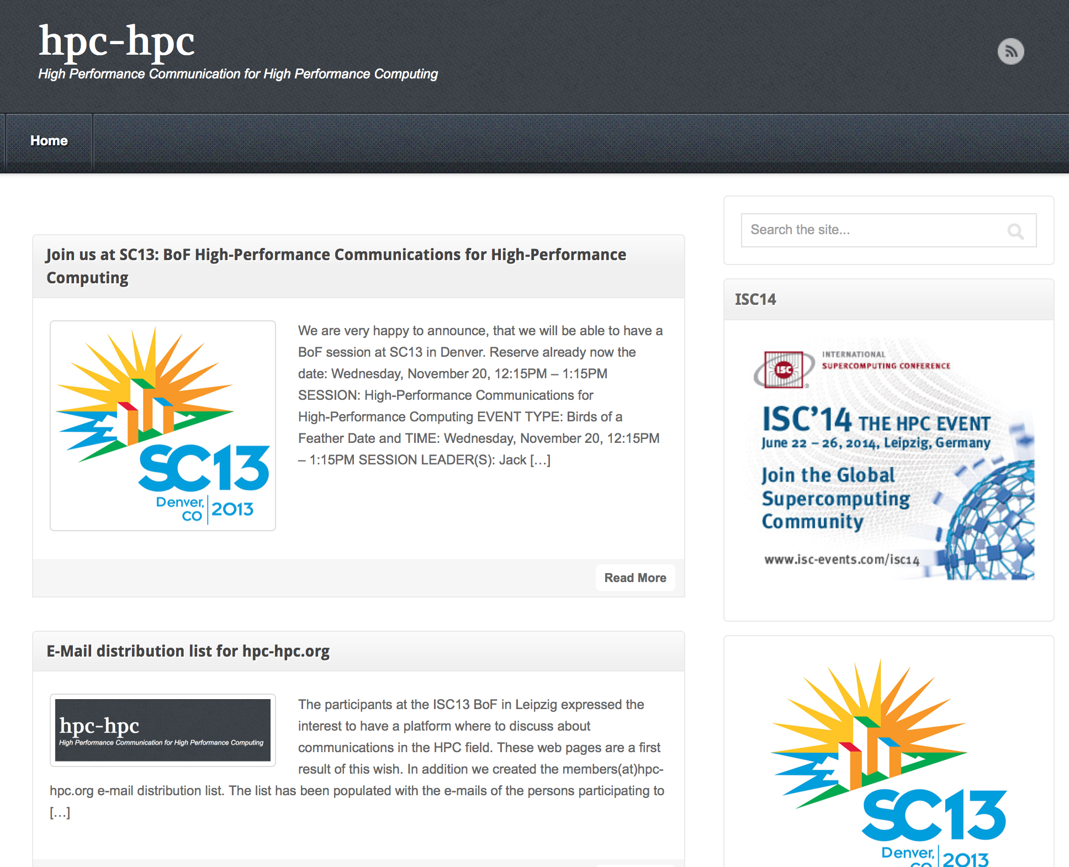Select Home navigation menu item
The width and height of the screenshot is (1069, 867).
point(49,141)
